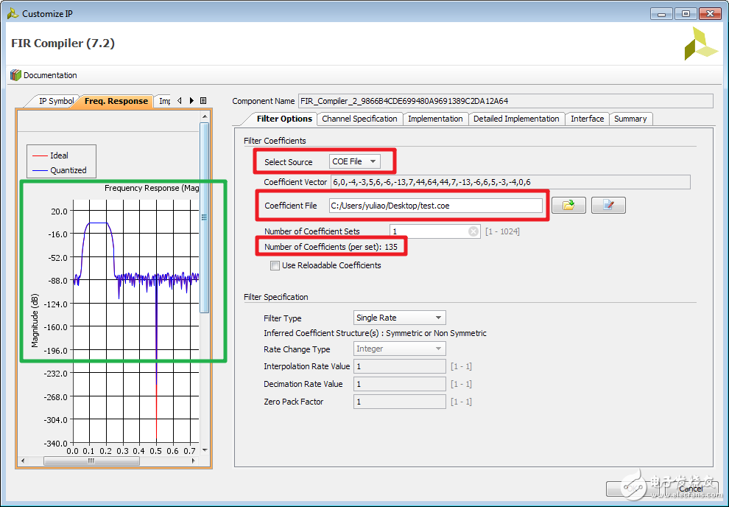
Task: Browse for coefficient file with folder icon
Action: pos(568,206)
